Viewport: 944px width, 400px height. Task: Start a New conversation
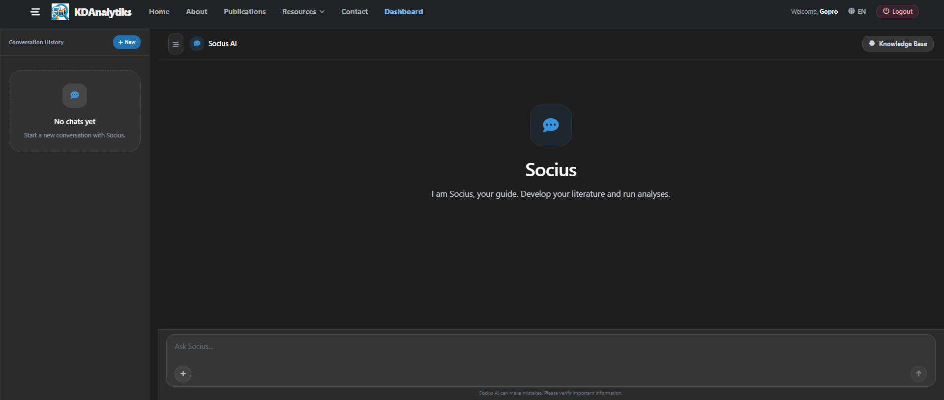coord(127,42)
